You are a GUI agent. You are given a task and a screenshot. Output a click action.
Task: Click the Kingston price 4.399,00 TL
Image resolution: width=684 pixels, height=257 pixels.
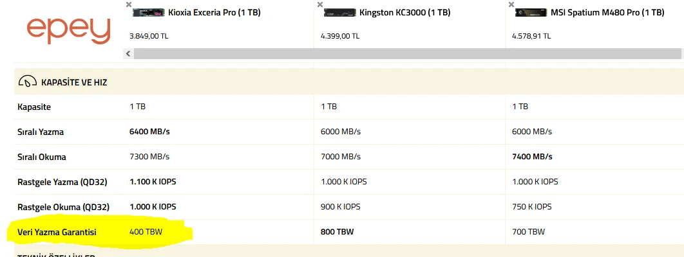(340, 36)
